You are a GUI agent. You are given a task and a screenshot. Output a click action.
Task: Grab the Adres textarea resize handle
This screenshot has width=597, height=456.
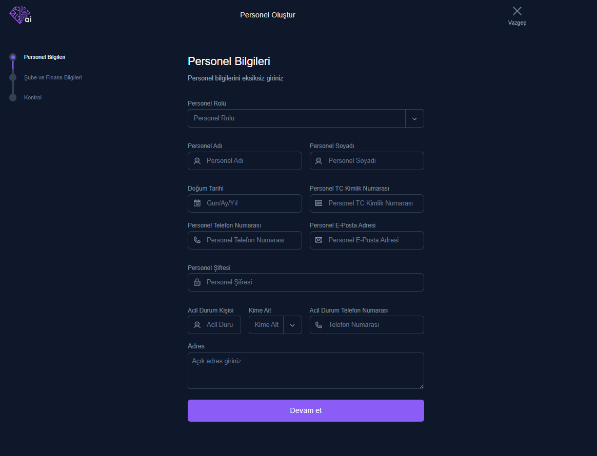422,386
